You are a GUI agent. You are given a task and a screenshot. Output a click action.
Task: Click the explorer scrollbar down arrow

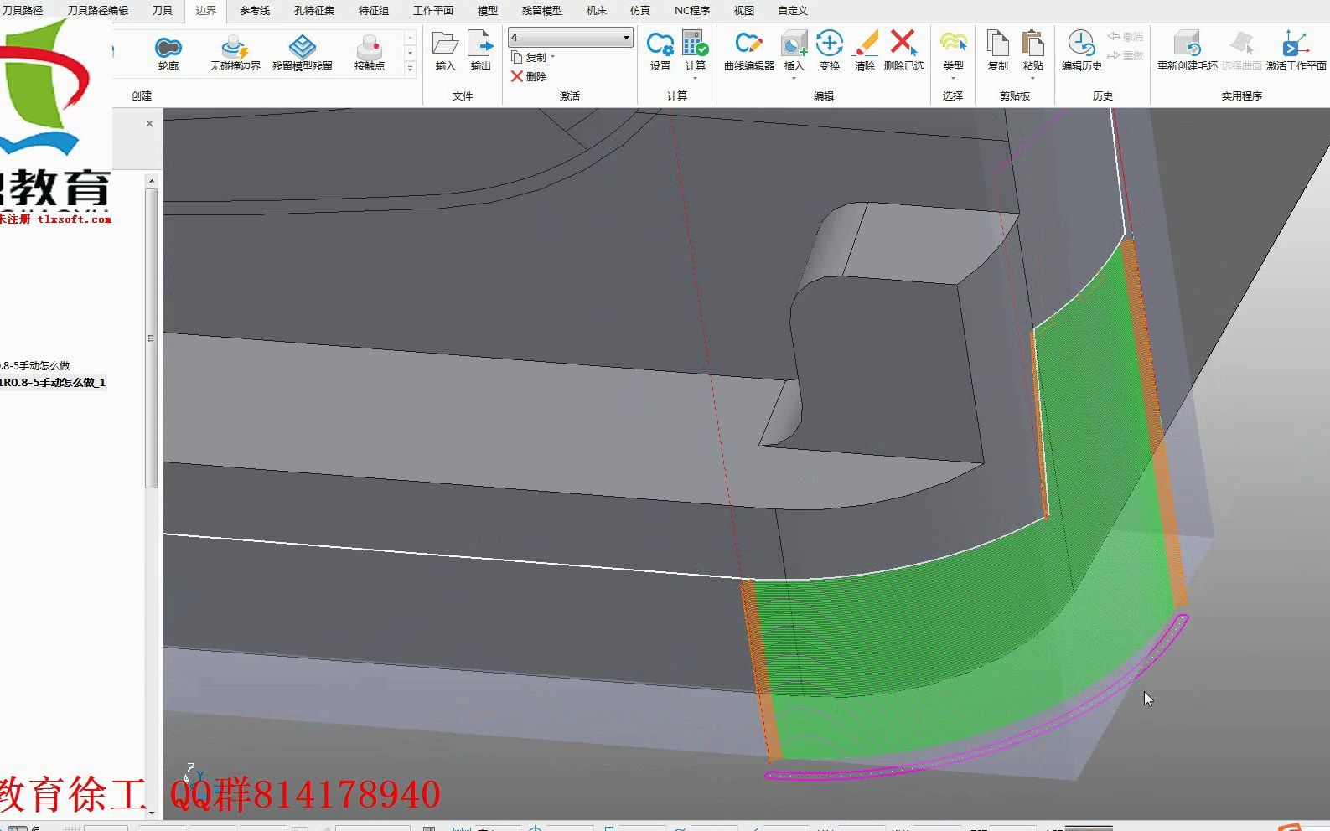coord(151,812)
